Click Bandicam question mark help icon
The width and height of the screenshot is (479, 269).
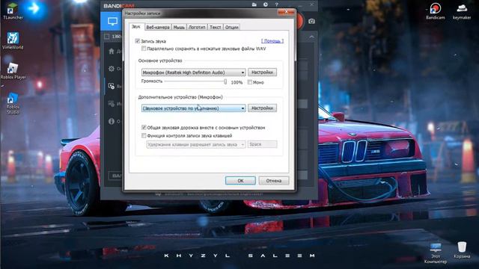coord(276,4)
